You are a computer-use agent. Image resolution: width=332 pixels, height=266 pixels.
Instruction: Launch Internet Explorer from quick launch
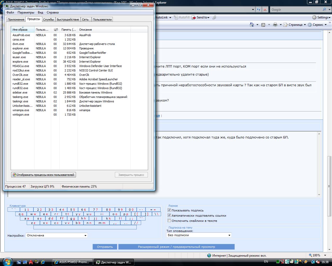[x=43, y=262]
